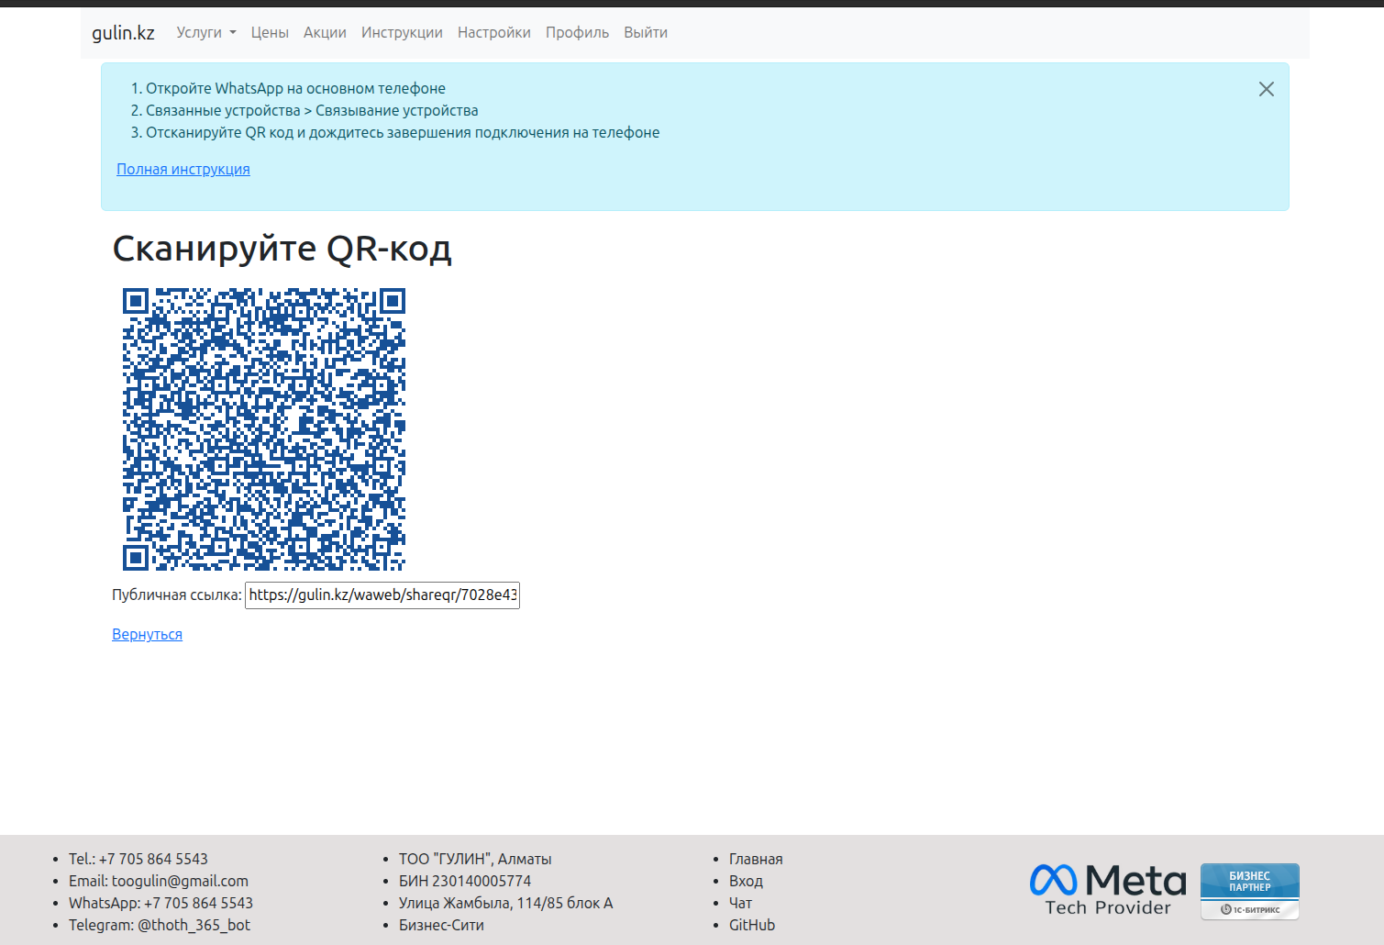This screenshot has height=945, width=1384.
Task: Select the Telegram: @thoth_365_bot line
Action: pyautogui.click(x=160, y=925)
